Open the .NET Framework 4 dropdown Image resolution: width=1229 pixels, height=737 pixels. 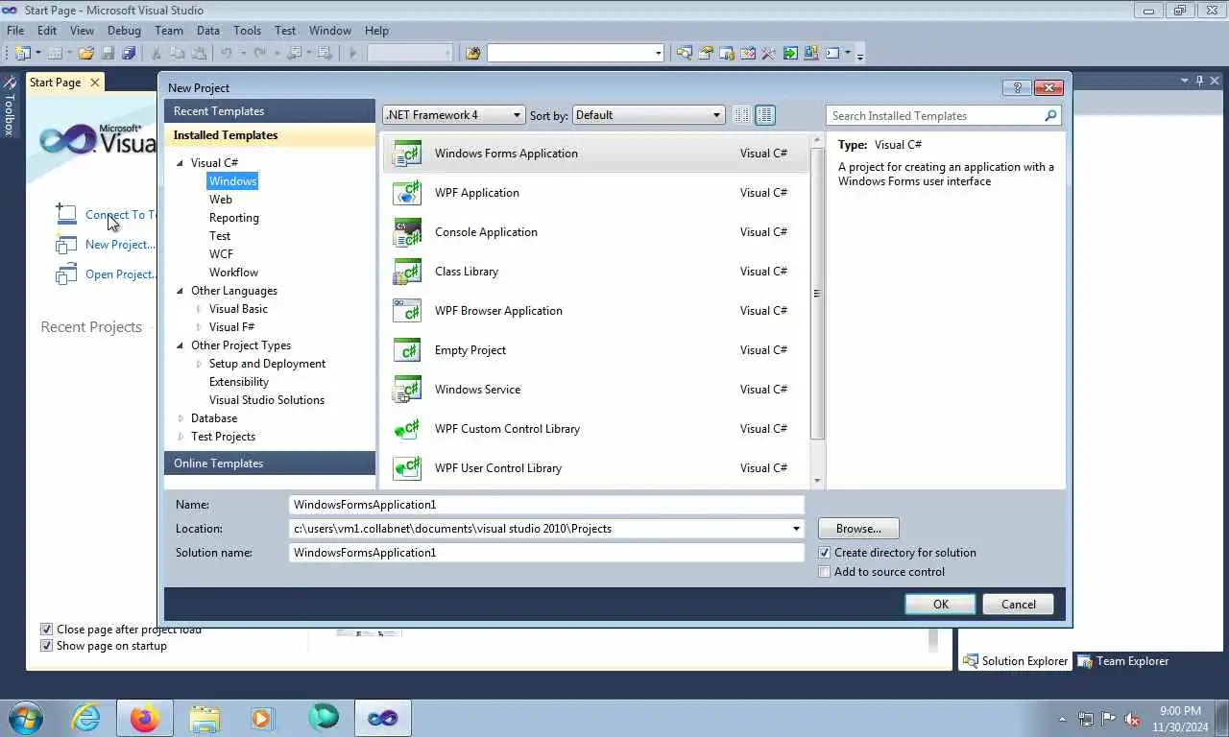[x=454, y=115]
